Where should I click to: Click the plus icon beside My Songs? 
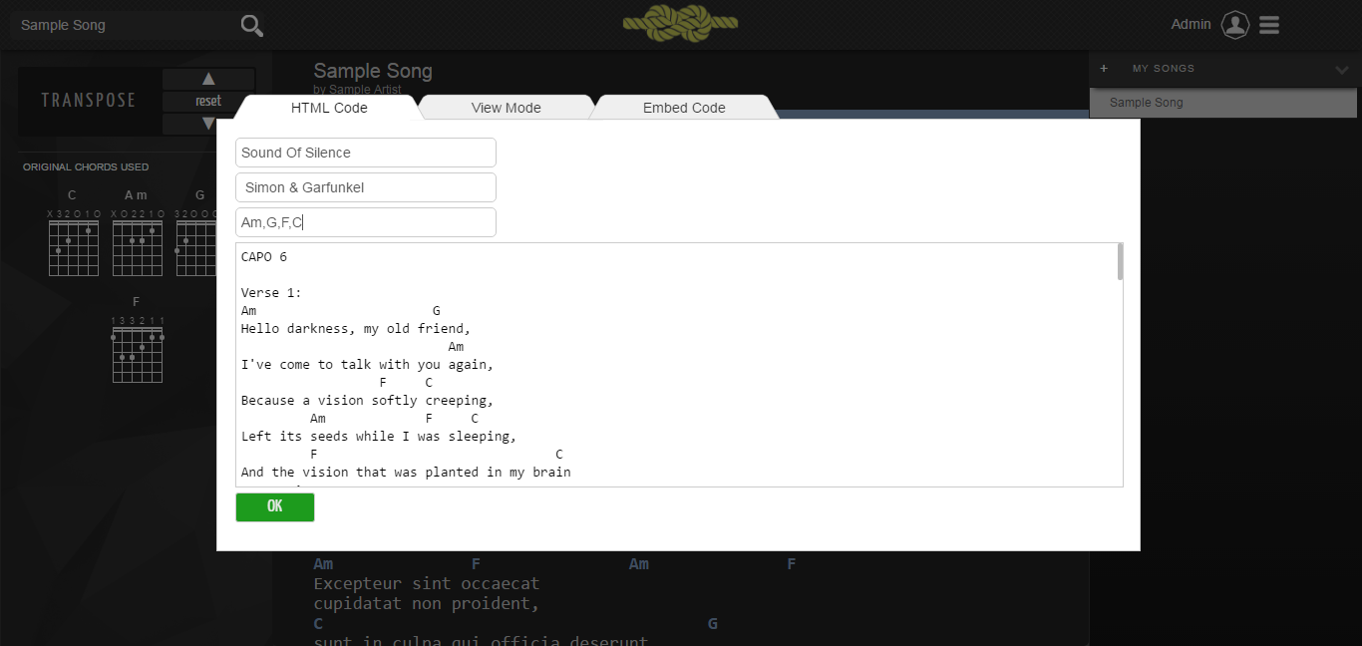point(1104,69)
